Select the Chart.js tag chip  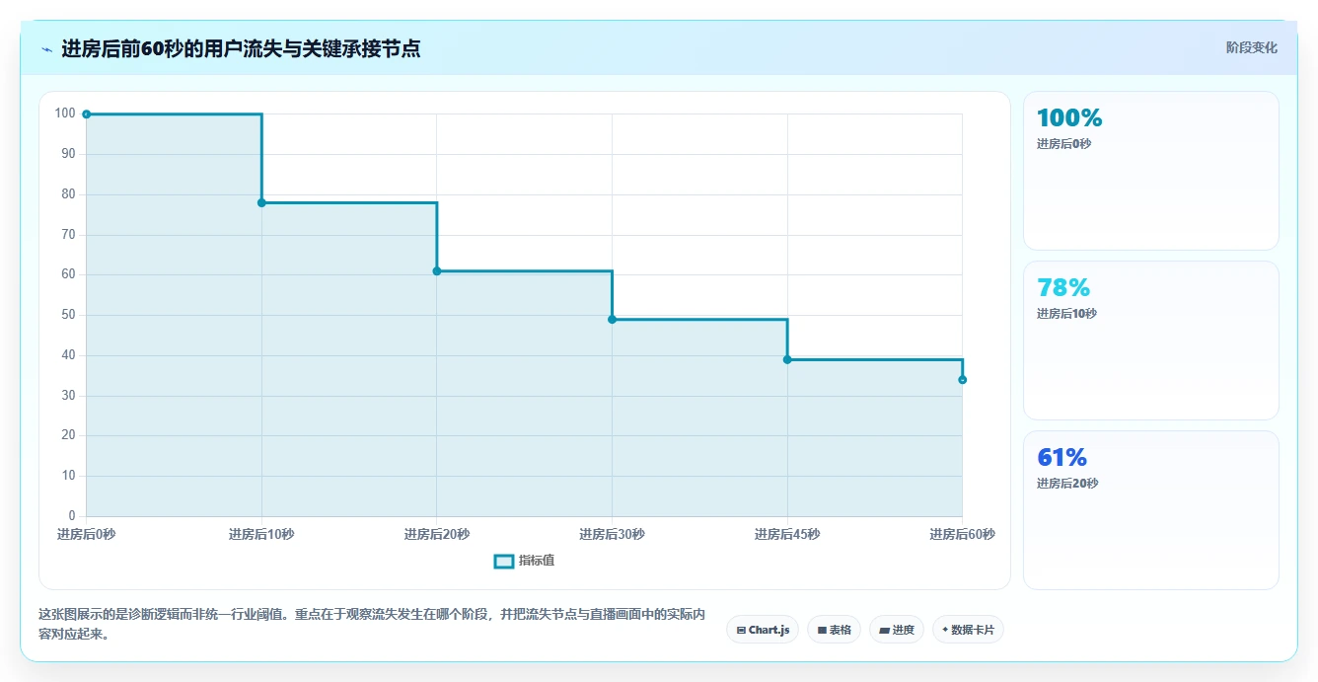coord(763,630)
